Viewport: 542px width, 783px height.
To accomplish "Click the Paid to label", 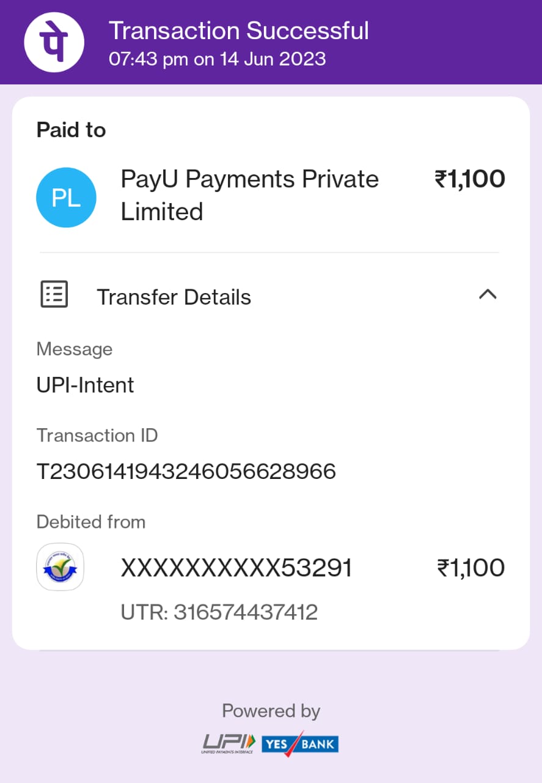I will pos(71,130).
